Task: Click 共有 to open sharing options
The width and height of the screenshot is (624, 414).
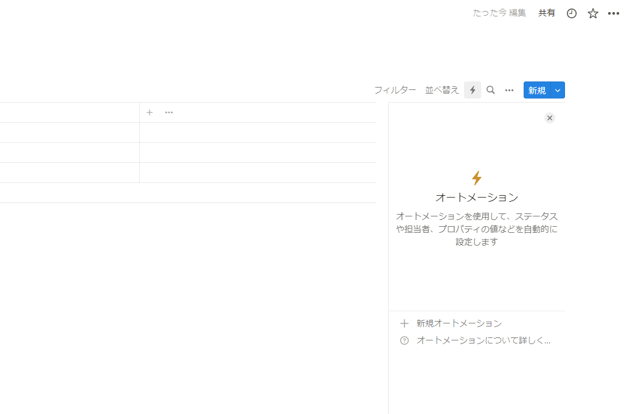Action: pos(546,13)
